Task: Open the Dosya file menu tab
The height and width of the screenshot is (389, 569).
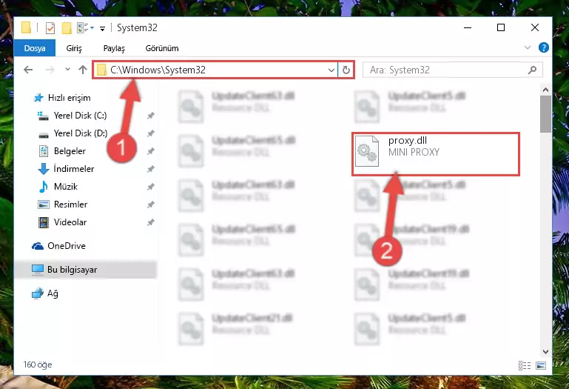Action: click(35, 48)
